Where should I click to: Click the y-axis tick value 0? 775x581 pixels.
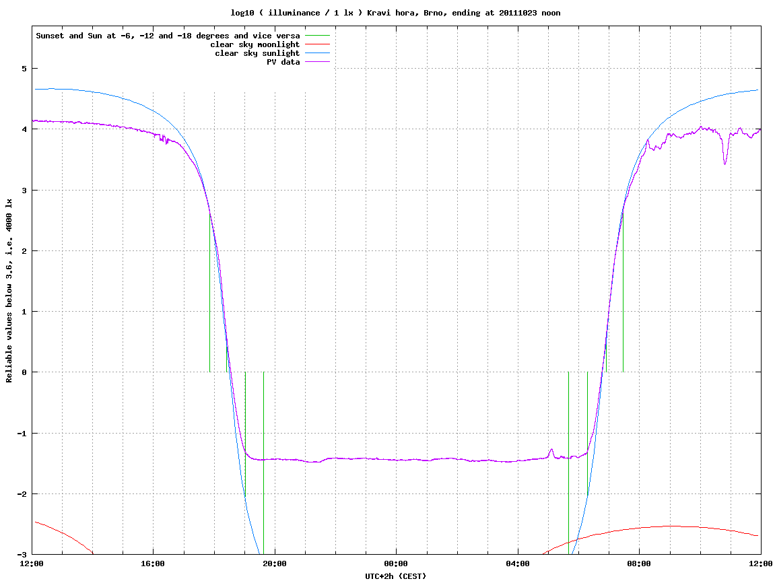24,372
